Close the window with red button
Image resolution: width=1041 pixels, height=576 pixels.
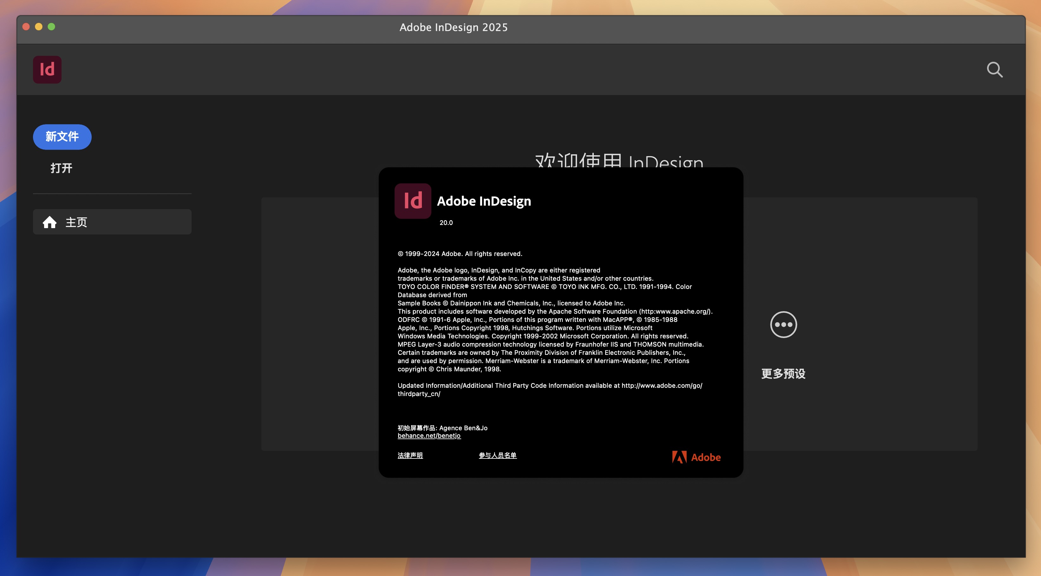click(x=26, y=27)
